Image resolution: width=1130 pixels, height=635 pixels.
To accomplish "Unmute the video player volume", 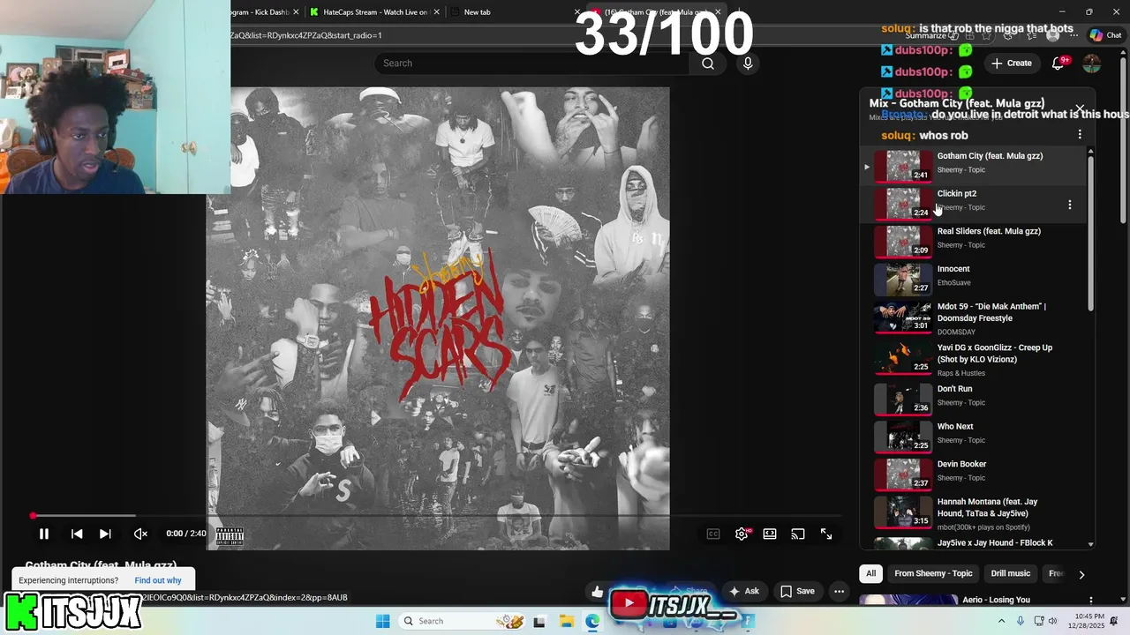I will [x=140, y=534].
